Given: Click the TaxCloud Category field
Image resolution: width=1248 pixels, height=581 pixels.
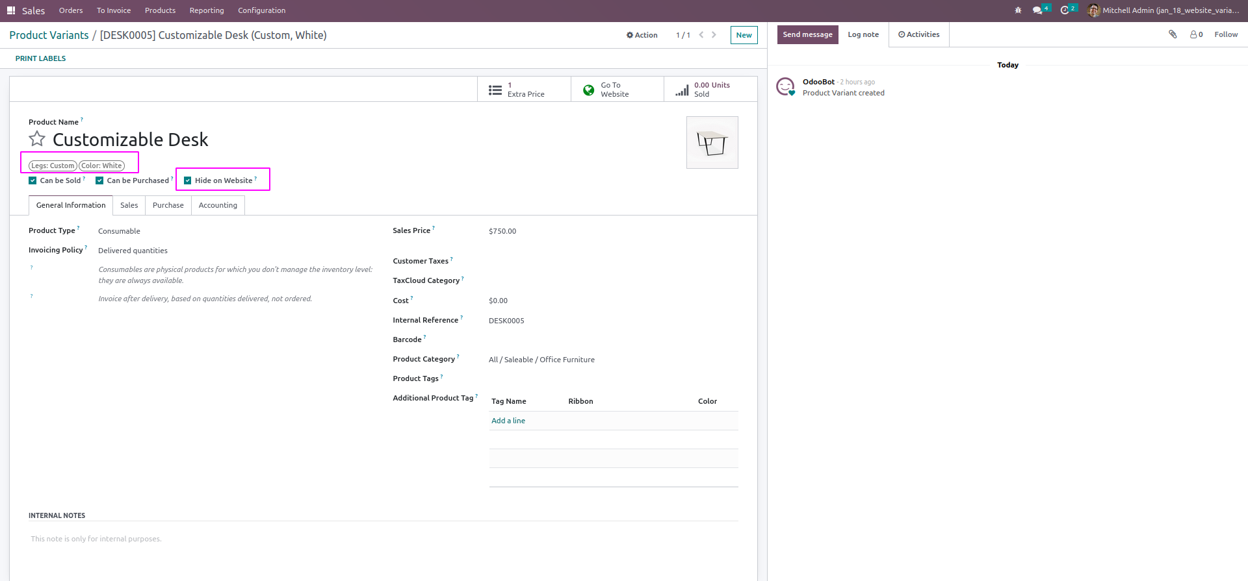Looking at the screenshot, I should click(613, 280).
